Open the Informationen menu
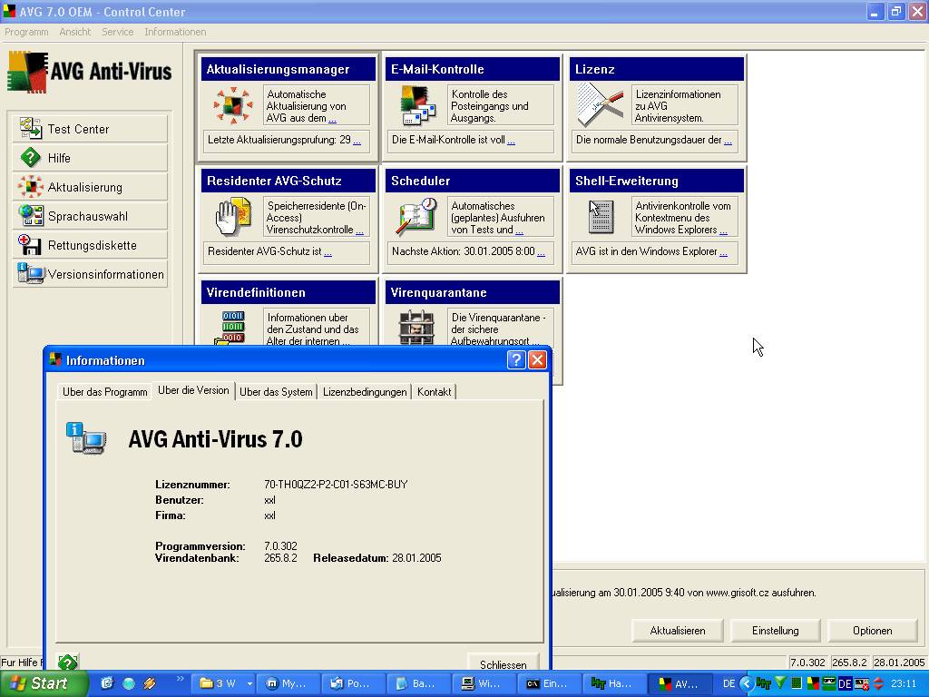The height and width of the screenshot is (697, 929). [175, 32]
